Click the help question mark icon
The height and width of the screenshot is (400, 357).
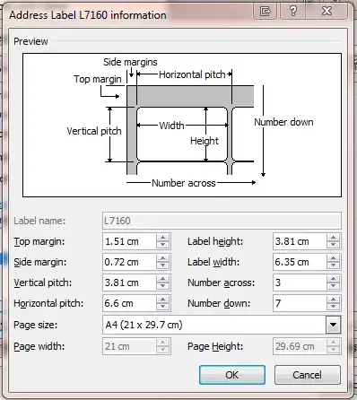292,12
